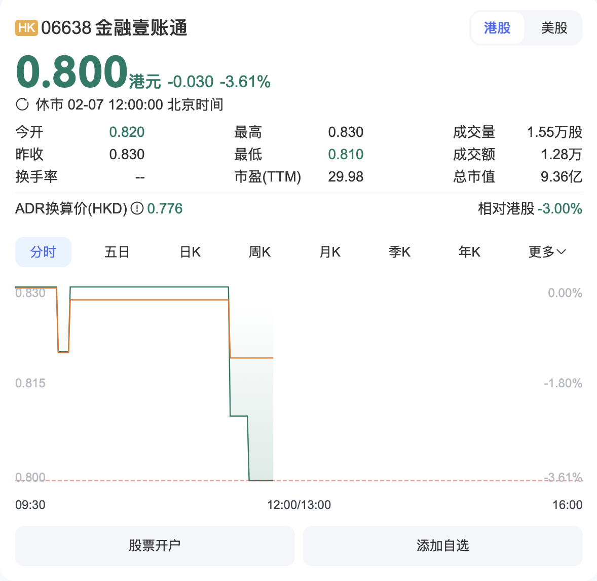Click the HK market badge icon

(26, 28)
